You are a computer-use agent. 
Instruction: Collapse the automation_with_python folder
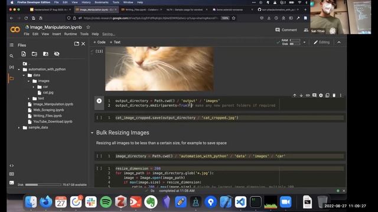tap(19, 69)
